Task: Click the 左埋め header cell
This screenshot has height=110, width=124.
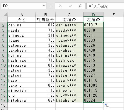Action: coord(93,19)
